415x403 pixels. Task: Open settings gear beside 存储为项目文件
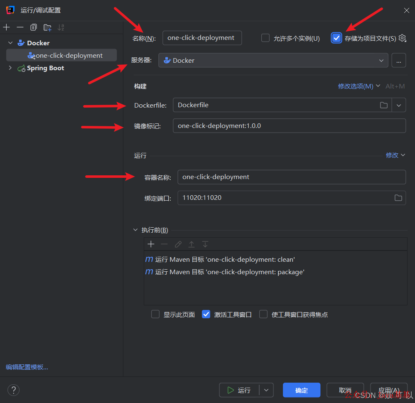coord(402,38)
